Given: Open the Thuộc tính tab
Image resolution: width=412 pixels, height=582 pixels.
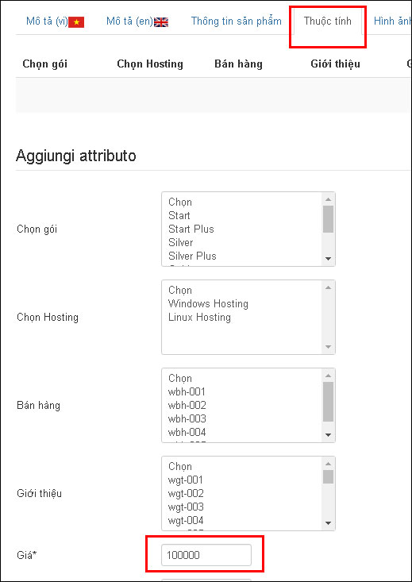Looking at the screenshot, I should coord(327,21).
